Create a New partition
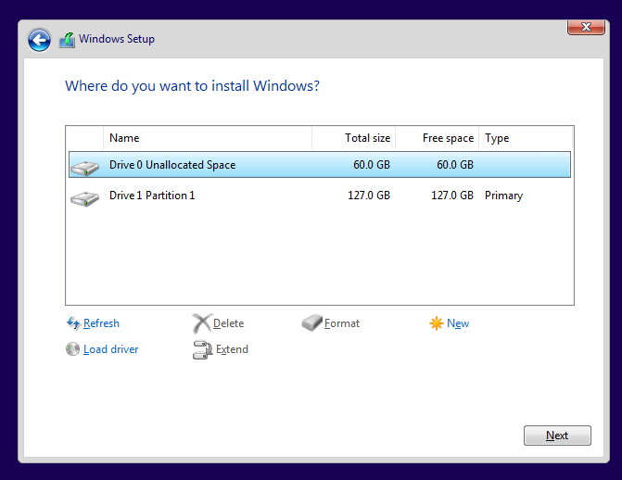622x480 pixels. coord(458,323)
